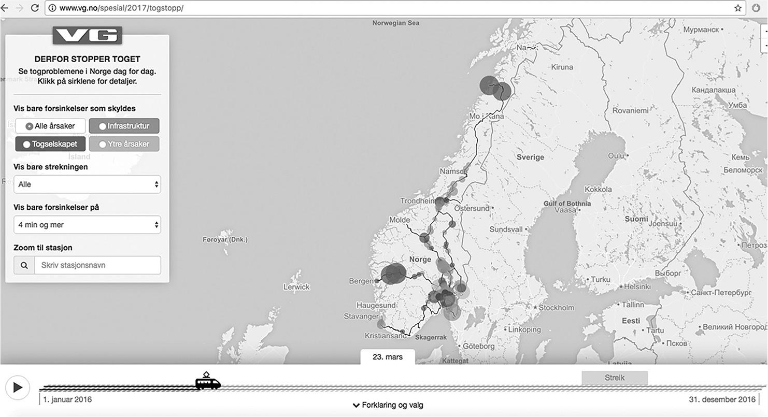Select the Infrastruktur filter option
This screenshot has width=768, height=417.
[124, 126]
